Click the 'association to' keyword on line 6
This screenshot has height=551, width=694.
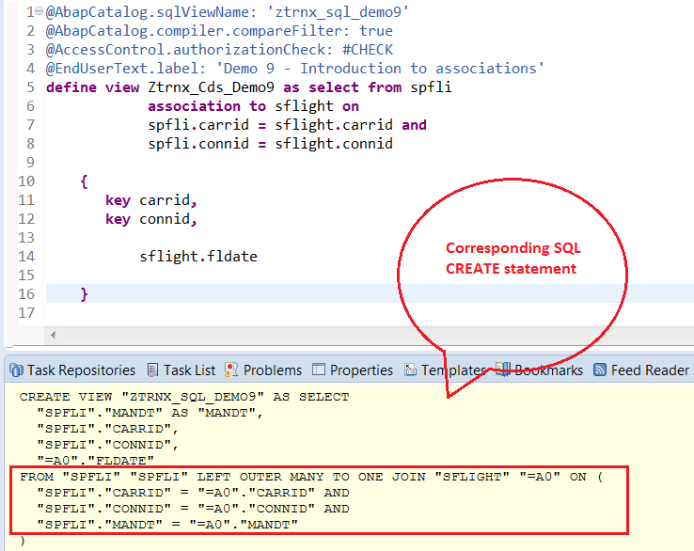click(x=207, y=106)
